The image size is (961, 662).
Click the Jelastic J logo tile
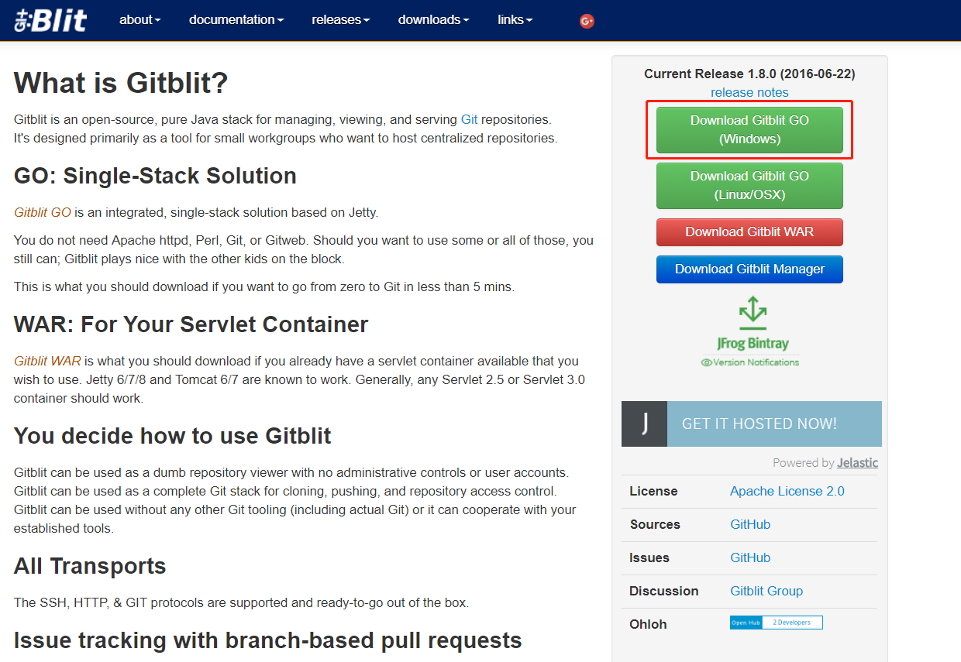click(644, 424)
